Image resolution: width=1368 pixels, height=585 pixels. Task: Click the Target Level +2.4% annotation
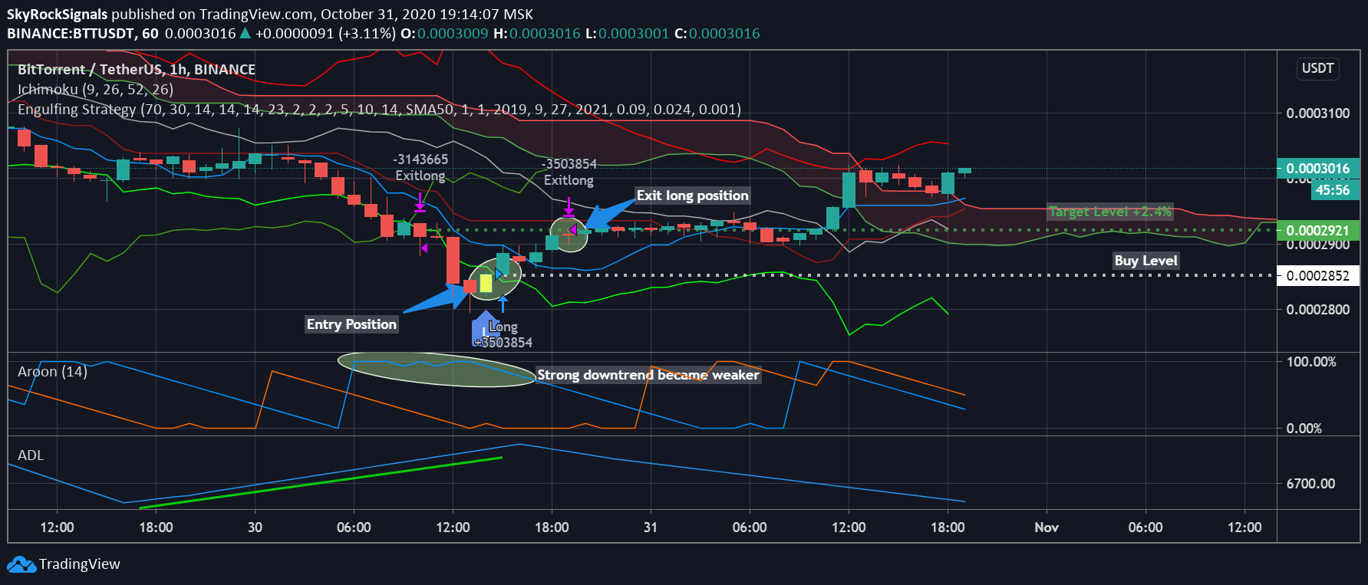tap(1110, 212)
